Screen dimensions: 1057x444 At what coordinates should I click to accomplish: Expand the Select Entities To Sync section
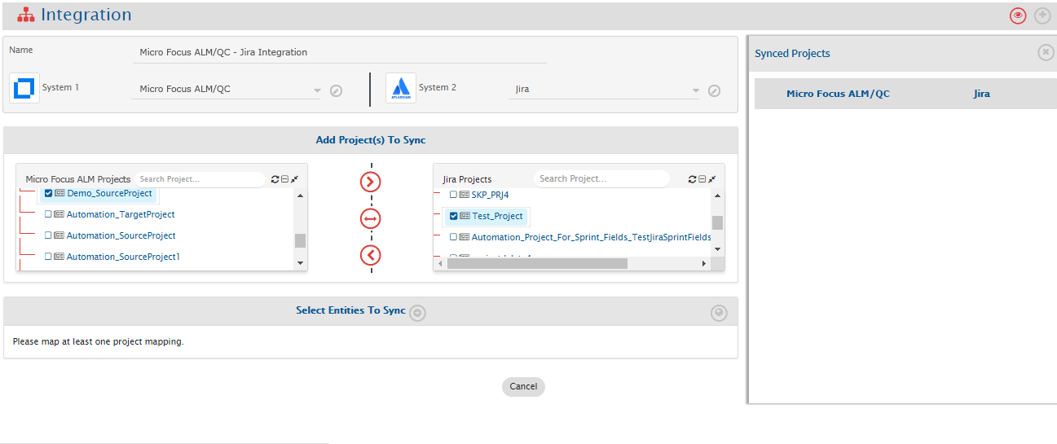tap(417, 313)
